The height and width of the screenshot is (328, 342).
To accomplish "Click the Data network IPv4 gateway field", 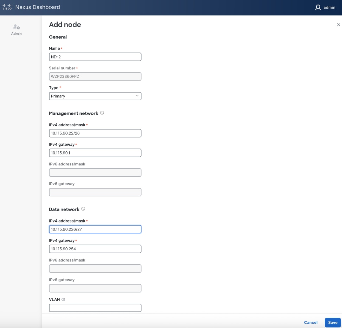I will (x=95, y=249).
